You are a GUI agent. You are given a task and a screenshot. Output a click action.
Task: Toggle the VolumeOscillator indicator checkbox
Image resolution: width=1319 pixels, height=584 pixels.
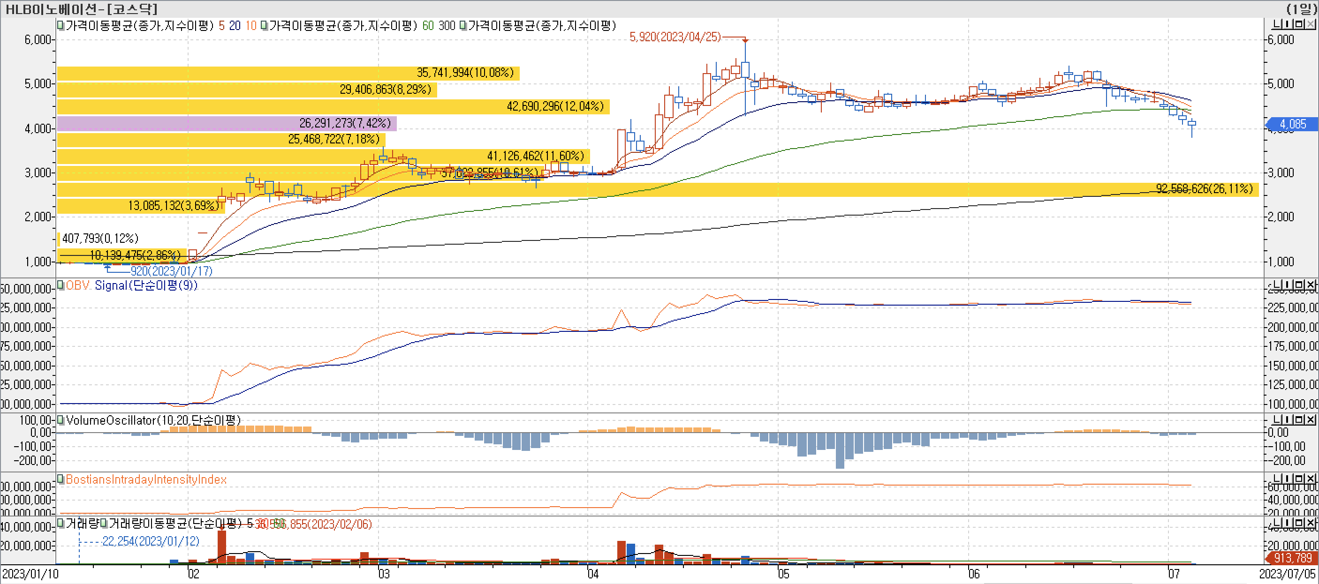(x=61, y=420)
